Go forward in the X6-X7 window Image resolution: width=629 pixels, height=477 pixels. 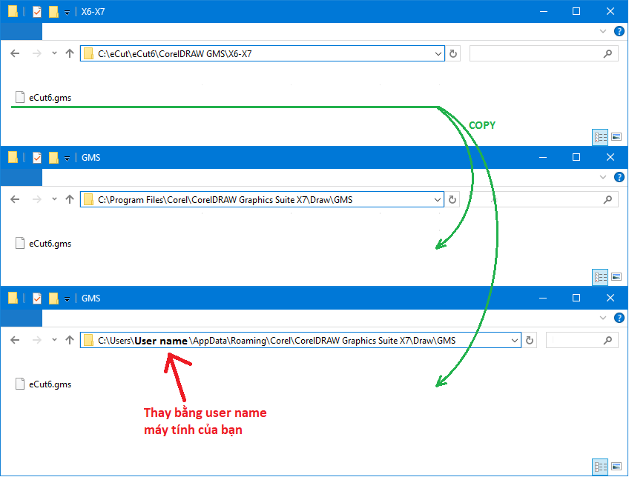coord(36,53)
